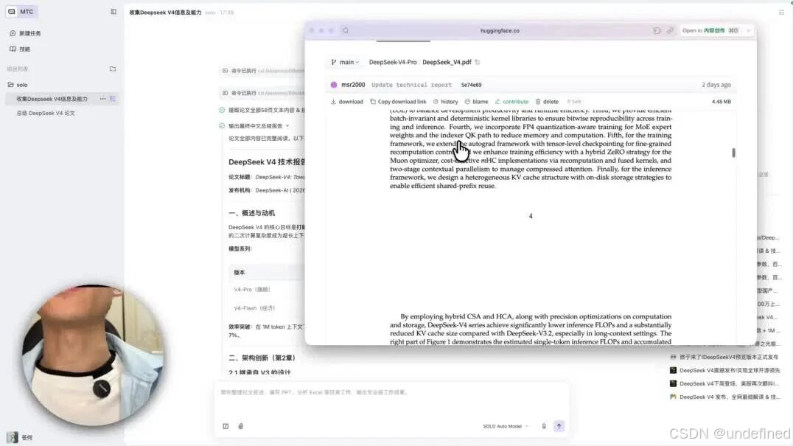Screen dimensions: 793x446
Task: Click V4-Pro (旗舰) table row
Action: [x=267, y=290]
